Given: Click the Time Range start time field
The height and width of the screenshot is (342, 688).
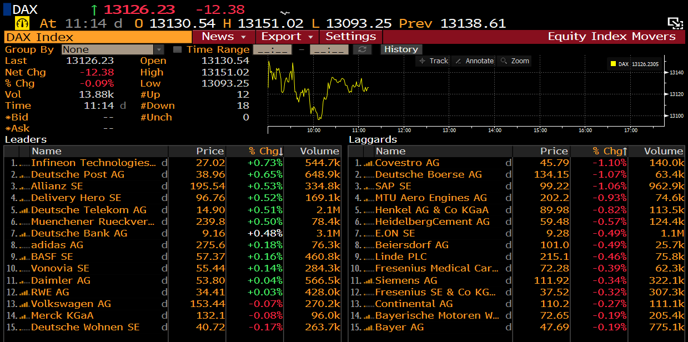Looking at the screenshot, I should 272,49.
